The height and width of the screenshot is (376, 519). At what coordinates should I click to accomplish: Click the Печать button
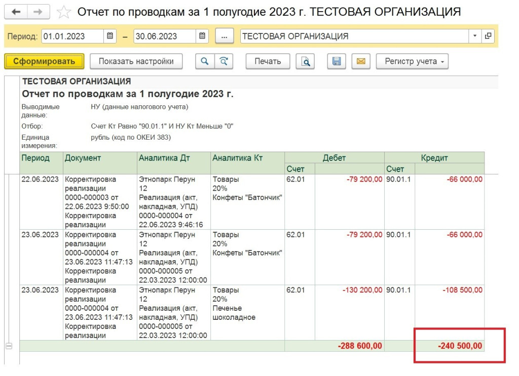(x=268, y=61)
